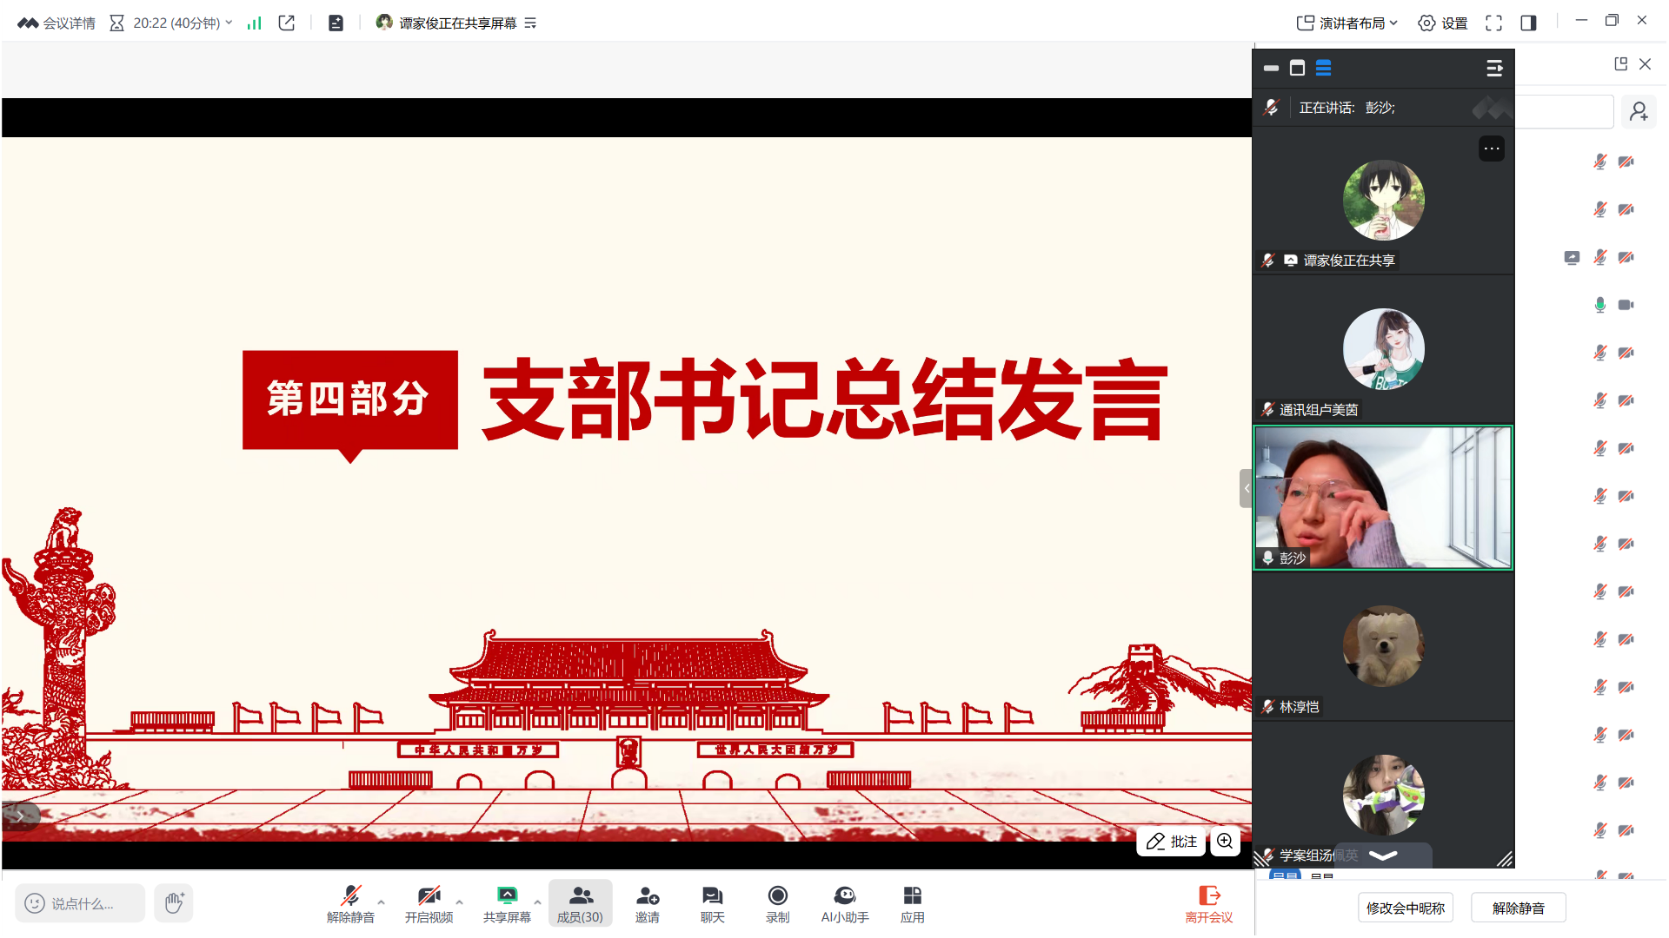This screenshot has width=1669, height=938.
Task: Click the 修改会中昵称 button
Action: [x=1406, y=907]
